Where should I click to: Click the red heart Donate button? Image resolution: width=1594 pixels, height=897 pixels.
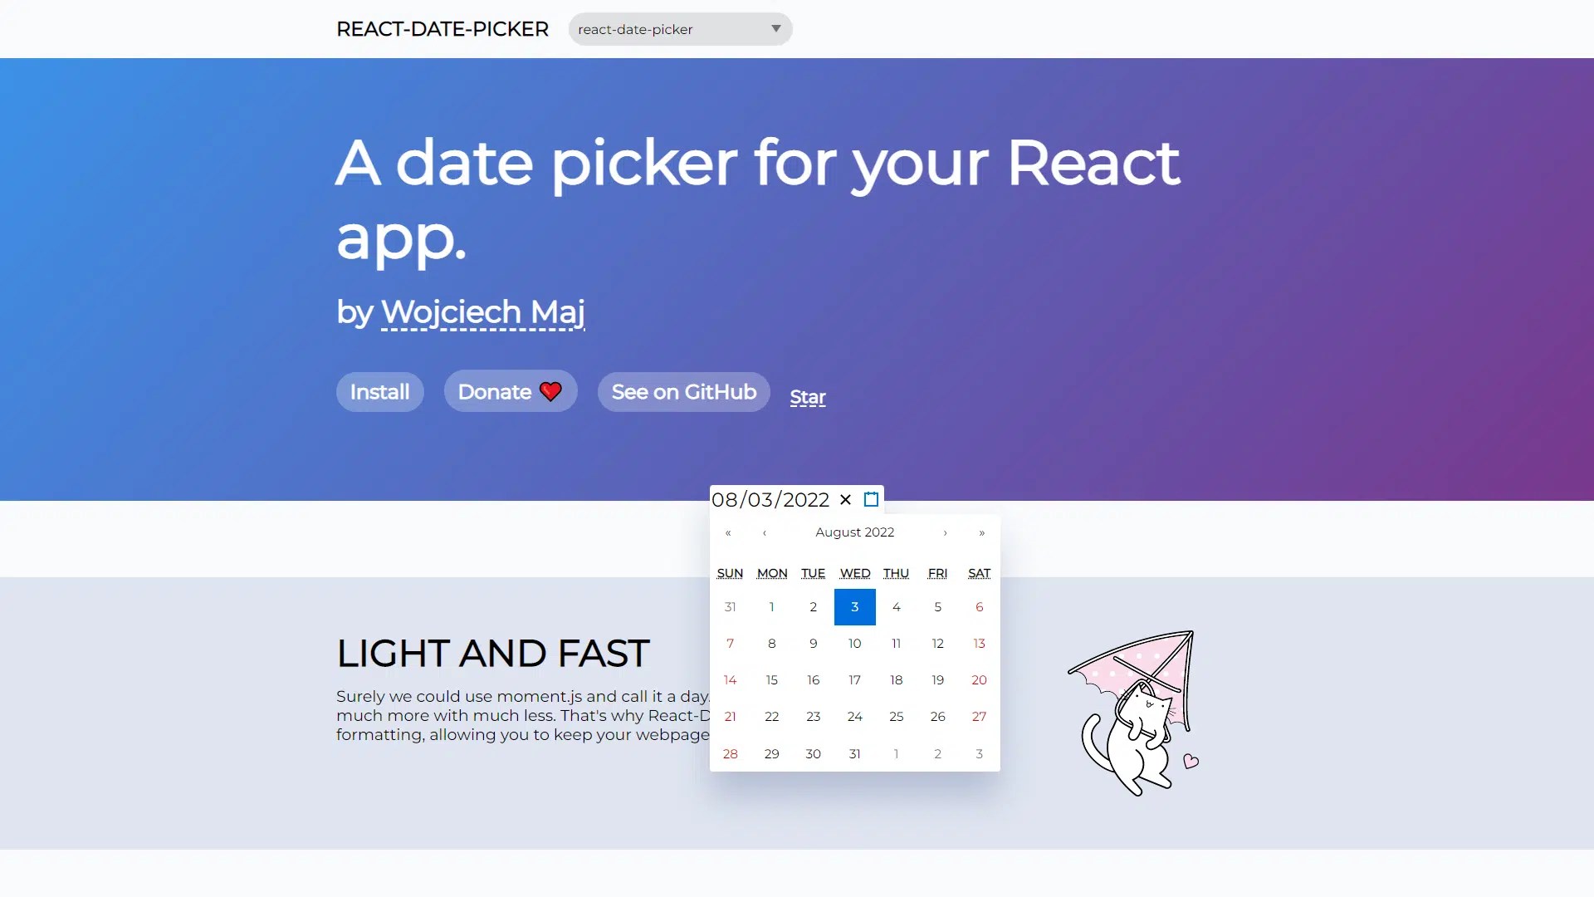(510, 391)
